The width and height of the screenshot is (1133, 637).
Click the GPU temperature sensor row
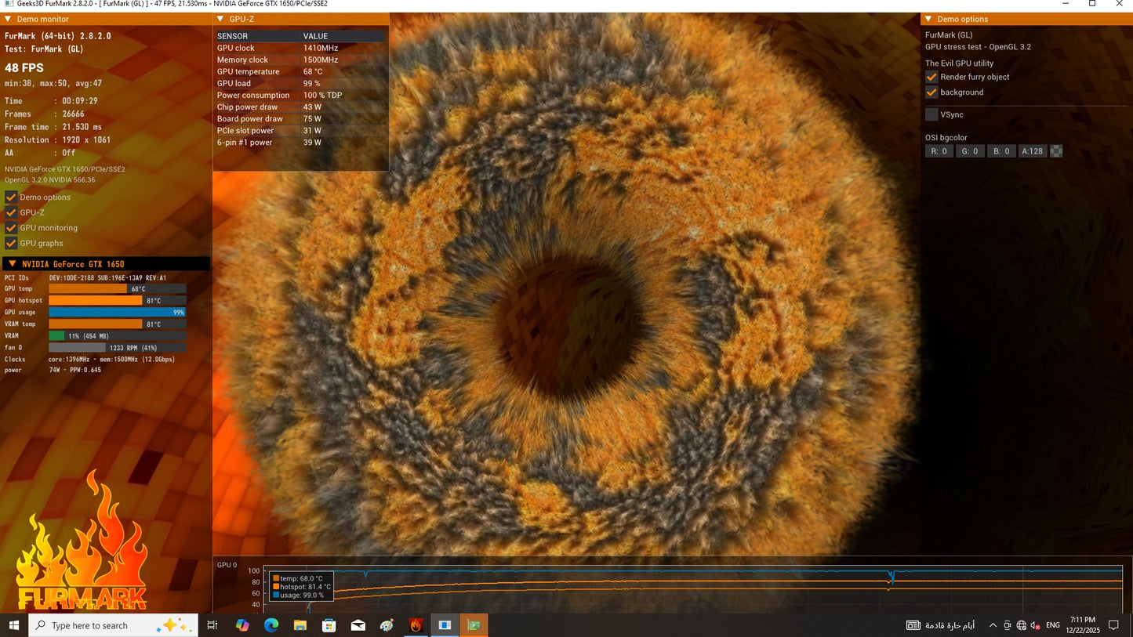point(301,71)
